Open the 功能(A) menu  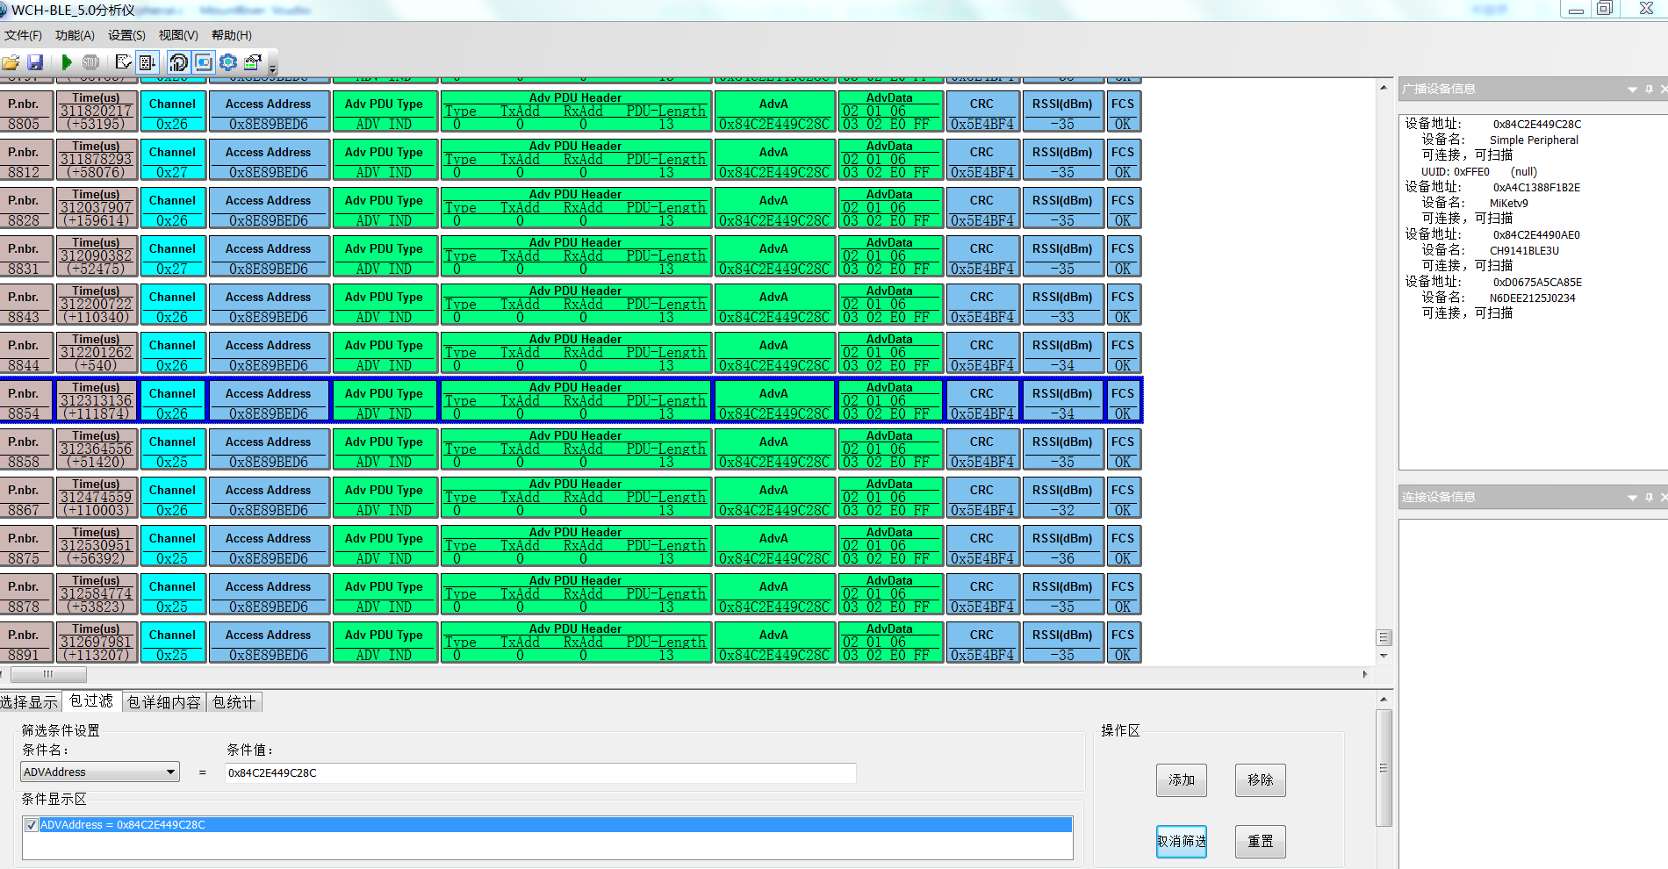point(75,35)
